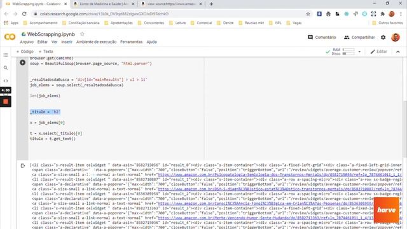Add a code cell with + Código
Viewport: 407px width, 229px height.
(x=25, y=52)
